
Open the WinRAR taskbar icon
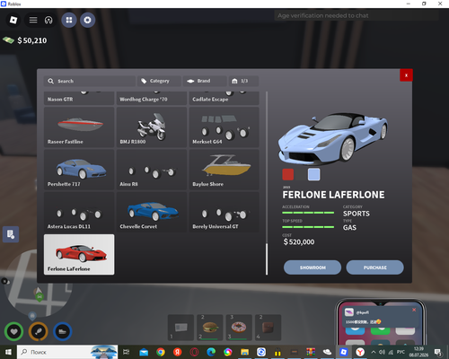point(311,352)
